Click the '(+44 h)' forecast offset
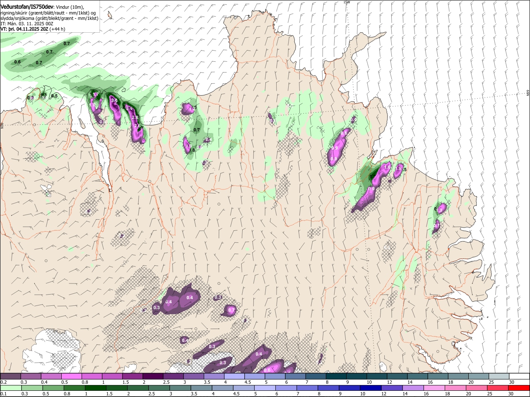530x397 pixels. point(58,29)
